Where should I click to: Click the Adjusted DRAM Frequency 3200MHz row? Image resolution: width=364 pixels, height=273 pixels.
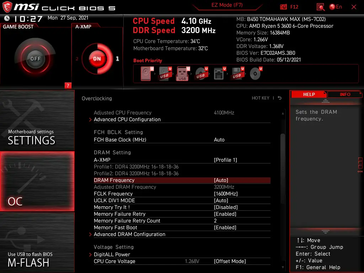pyautogui.click(x=182, y=187)
